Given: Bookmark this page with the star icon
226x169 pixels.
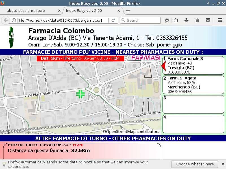Looking at the screenshot, I should click(167, 20).
